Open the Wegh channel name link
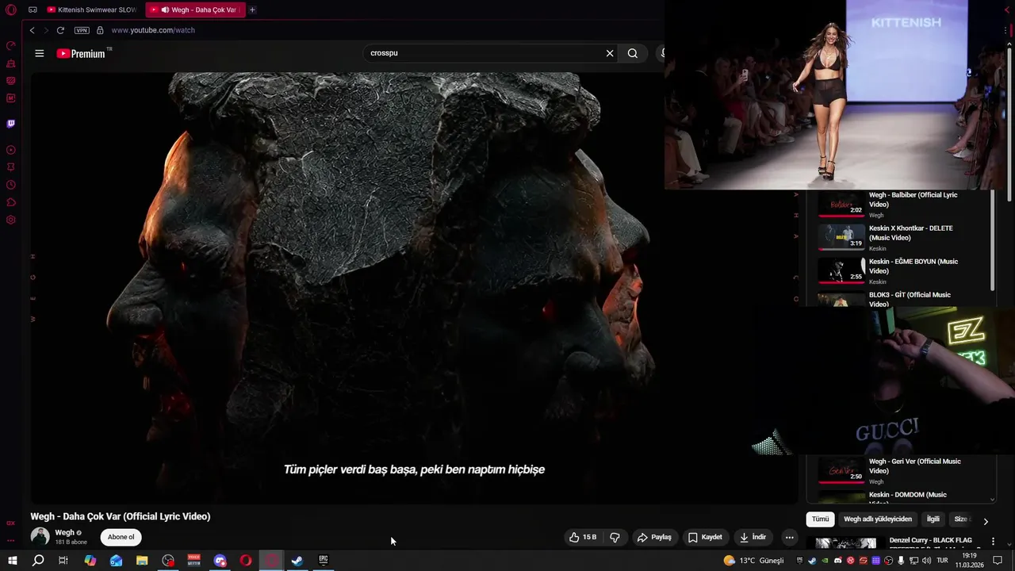The height and width of the screenshot is (571, 1015). 64,533
